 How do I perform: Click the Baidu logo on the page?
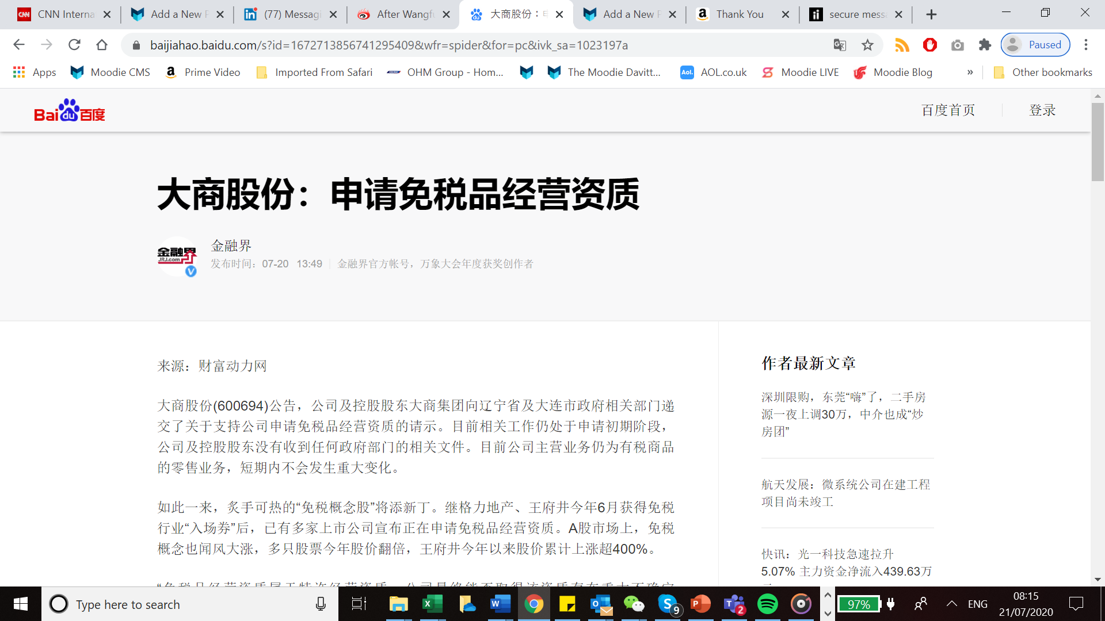coord(69,110)
